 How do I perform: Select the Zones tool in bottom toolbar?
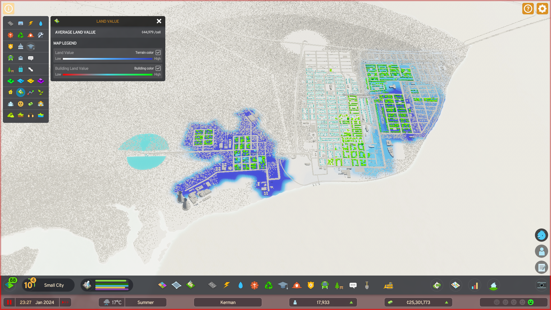tap(162, 285)
